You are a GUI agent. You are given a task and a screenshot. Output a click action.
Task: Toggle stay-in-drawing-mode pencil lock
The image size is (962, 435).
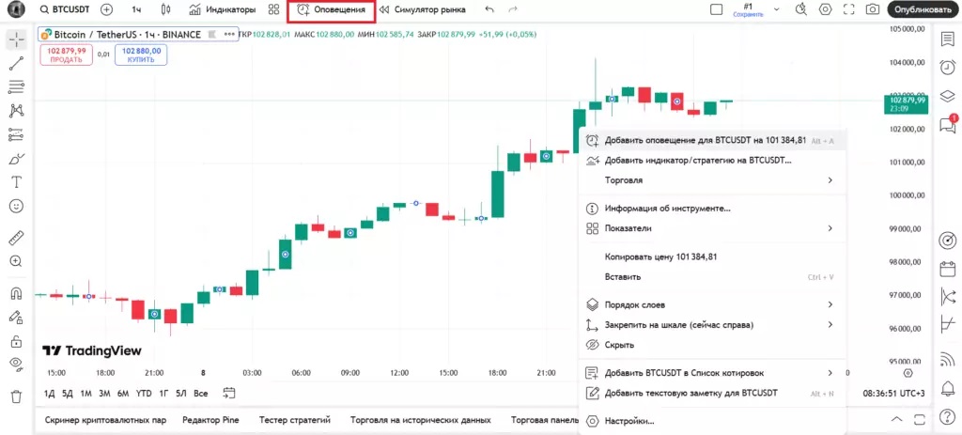tap(17, 317)
